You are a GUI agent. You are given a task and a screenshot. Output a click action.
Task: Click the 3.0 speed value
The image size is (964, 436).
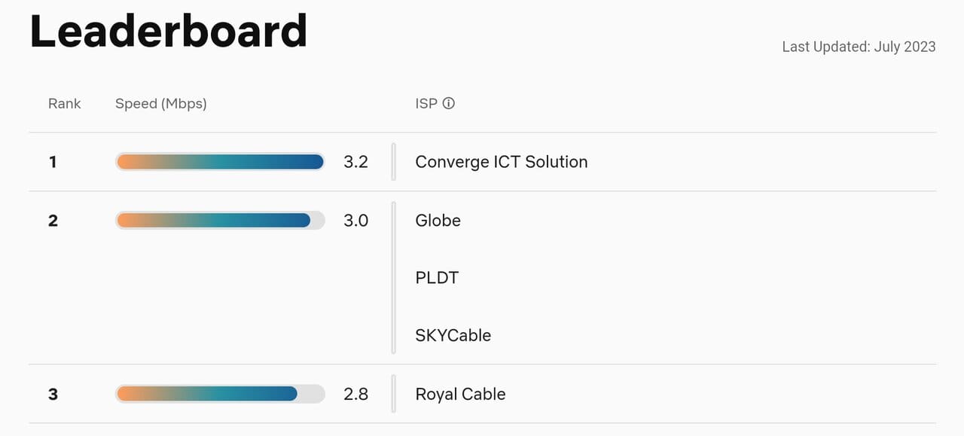[x=355, y=220]
